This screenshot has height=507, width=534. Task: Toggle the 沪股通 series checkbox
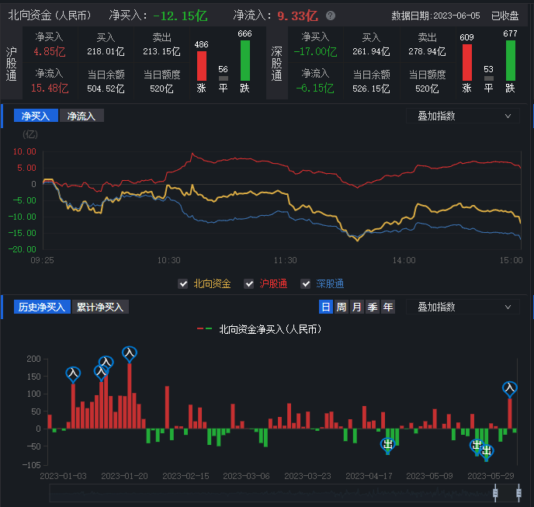coord(249,283)
